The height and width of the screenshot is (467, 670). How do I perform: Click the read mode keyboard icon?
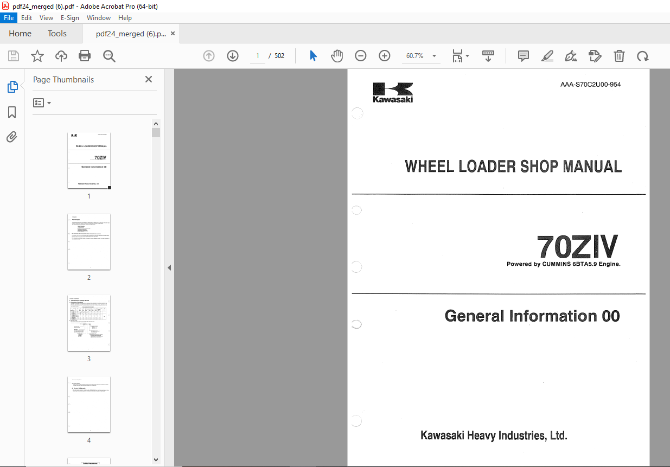488,56
